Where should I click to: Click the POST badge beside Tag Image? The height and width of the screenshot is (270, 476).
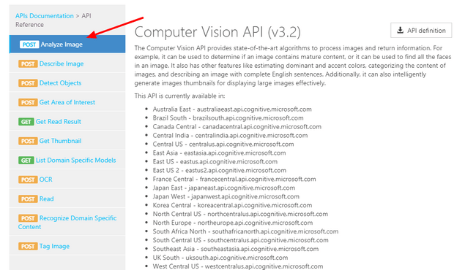pos(28,247)
